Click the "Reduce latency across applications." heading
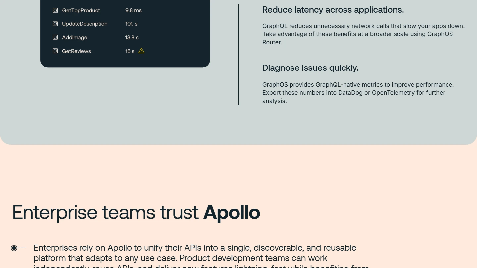 tap(333, 10)
